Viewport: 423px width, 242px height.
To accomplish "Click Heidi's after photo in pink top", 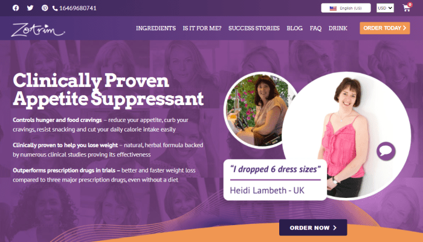I will (348, 135).
